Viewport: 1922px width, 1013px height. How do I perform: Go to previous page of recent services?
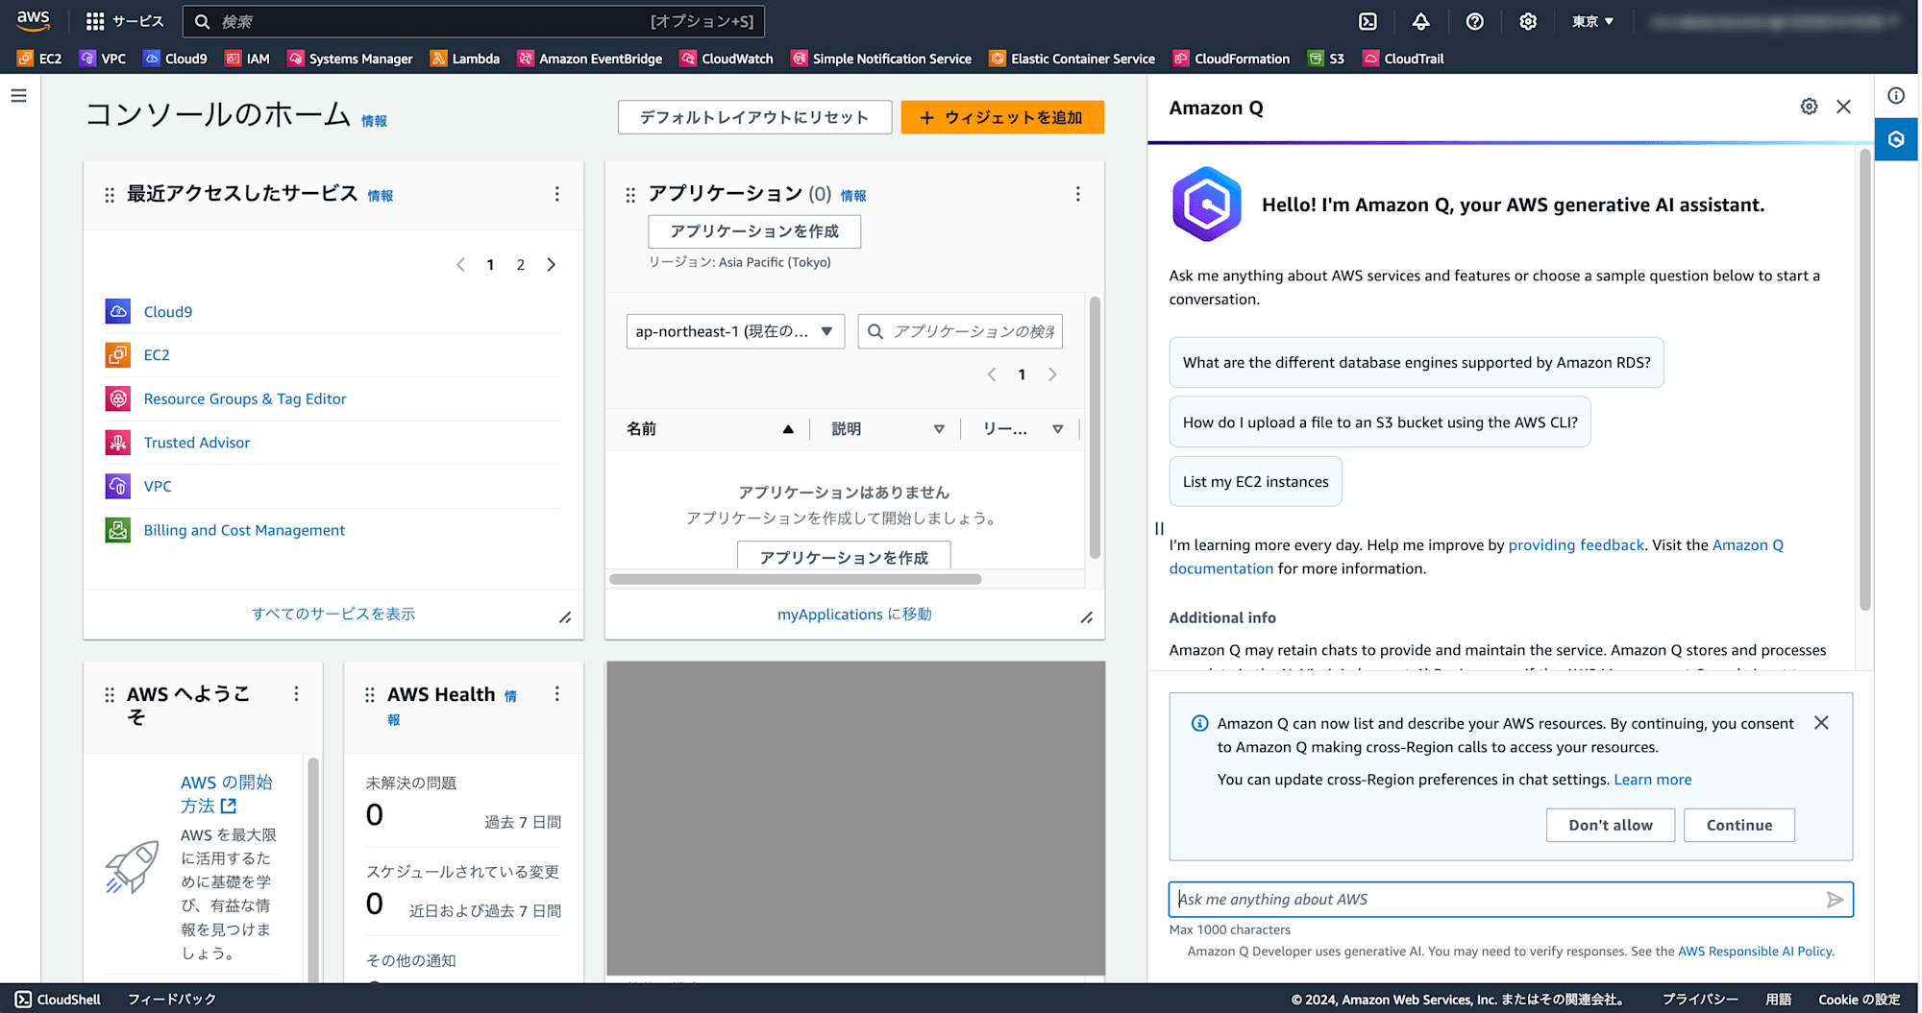pyautogui.click(x=460, y=265)
